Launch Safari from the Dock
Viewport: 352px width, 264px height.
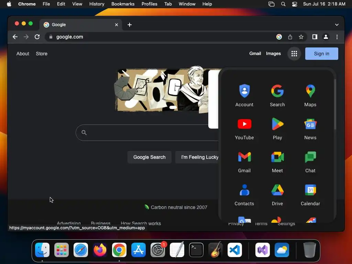(x=80, y=250)
